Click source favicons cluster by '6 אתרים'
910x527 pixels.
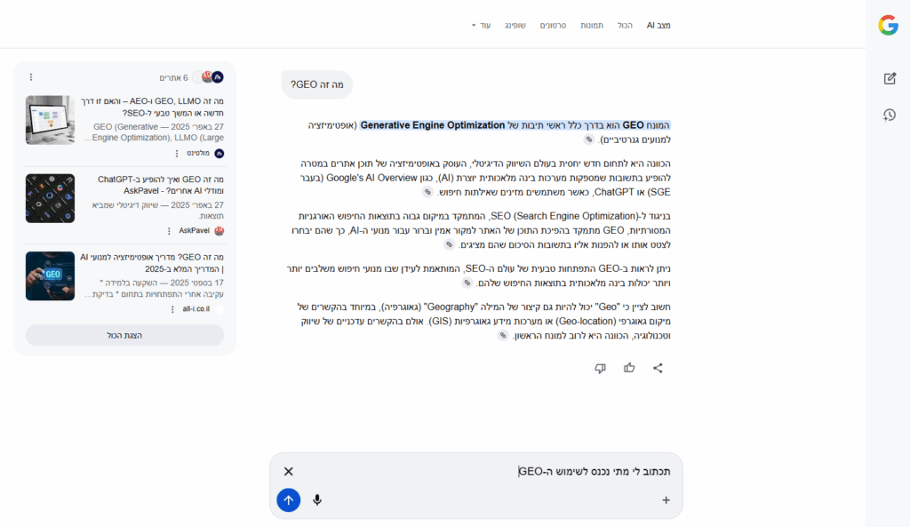click(x=208, y=77)
